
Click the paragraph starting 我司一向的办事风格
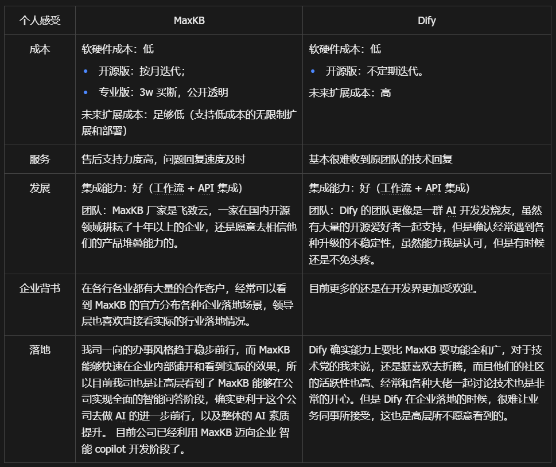[x=189, y=400]
